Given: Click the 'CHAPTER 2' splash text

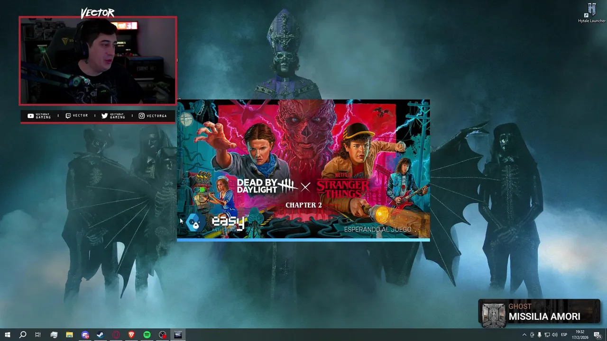Looking at the screenshot, I should (303, 205).
